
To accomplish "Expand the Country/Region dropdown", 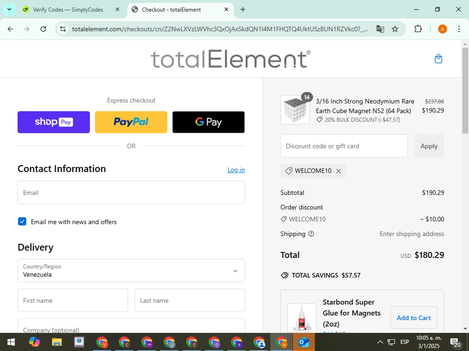I will pos(131,271).
